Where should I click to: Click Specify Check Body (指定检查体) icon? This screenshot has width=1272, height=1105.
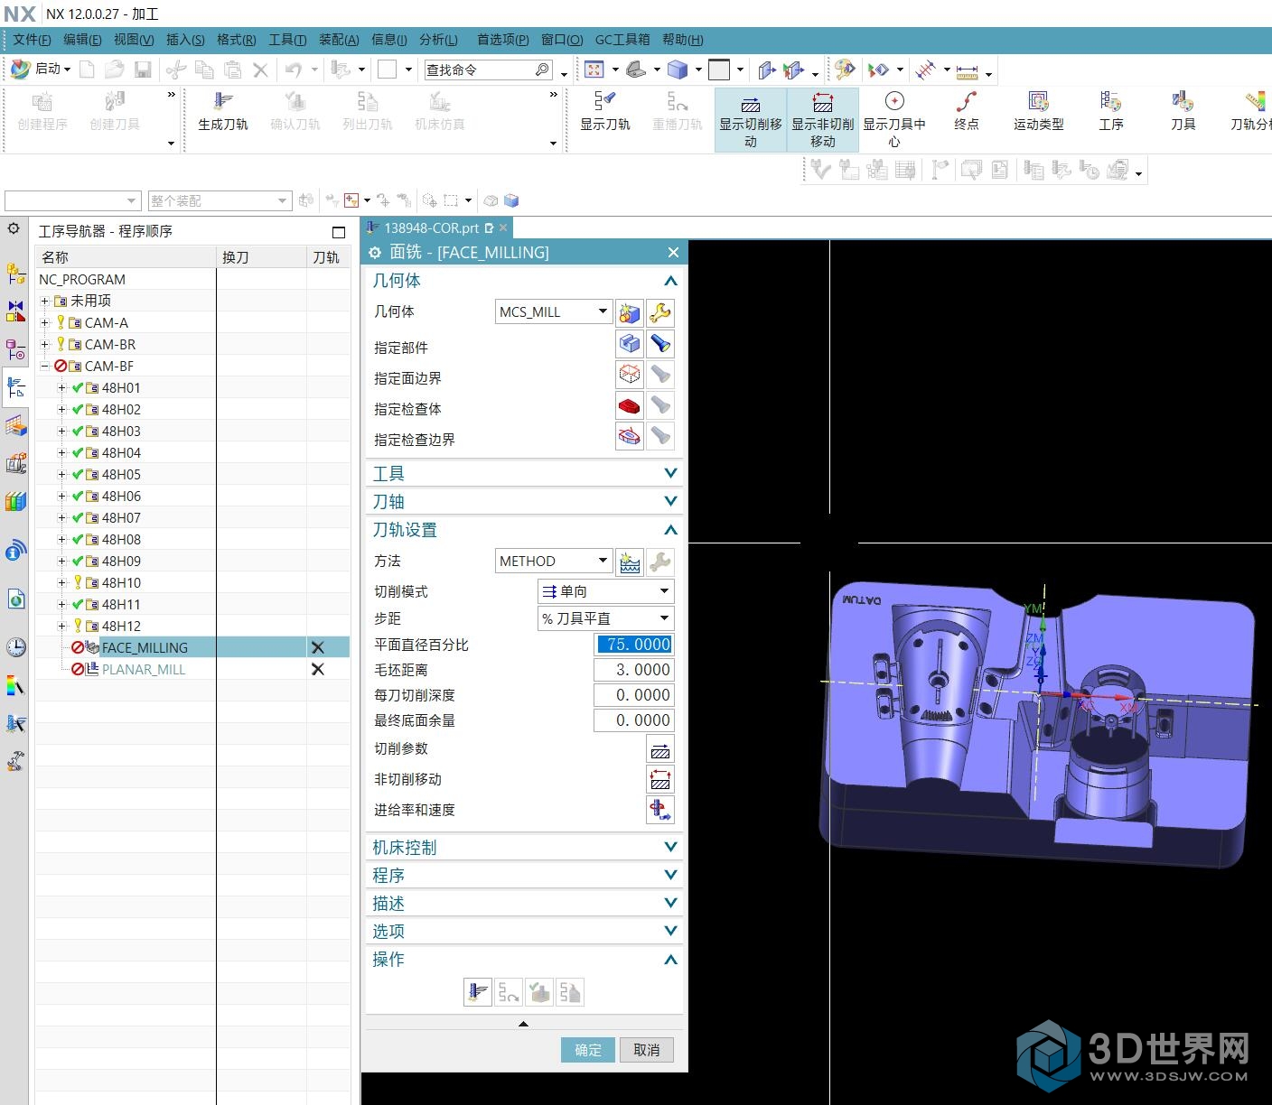[x=630, y=405]
